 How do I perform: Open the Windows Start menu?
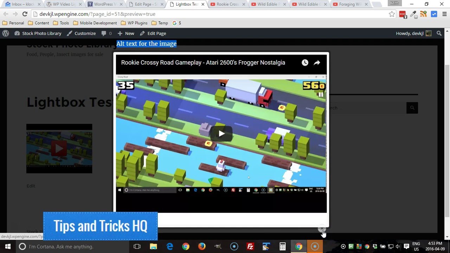(x=8, y=246)
